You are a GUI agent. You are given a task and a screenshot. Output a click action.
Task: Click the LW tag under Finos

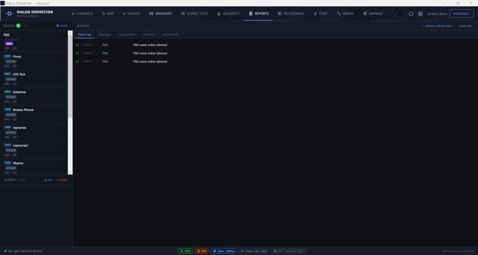click(14, 66)
